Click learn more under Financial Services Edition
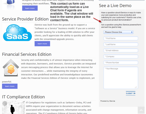 tap(10, 86)
